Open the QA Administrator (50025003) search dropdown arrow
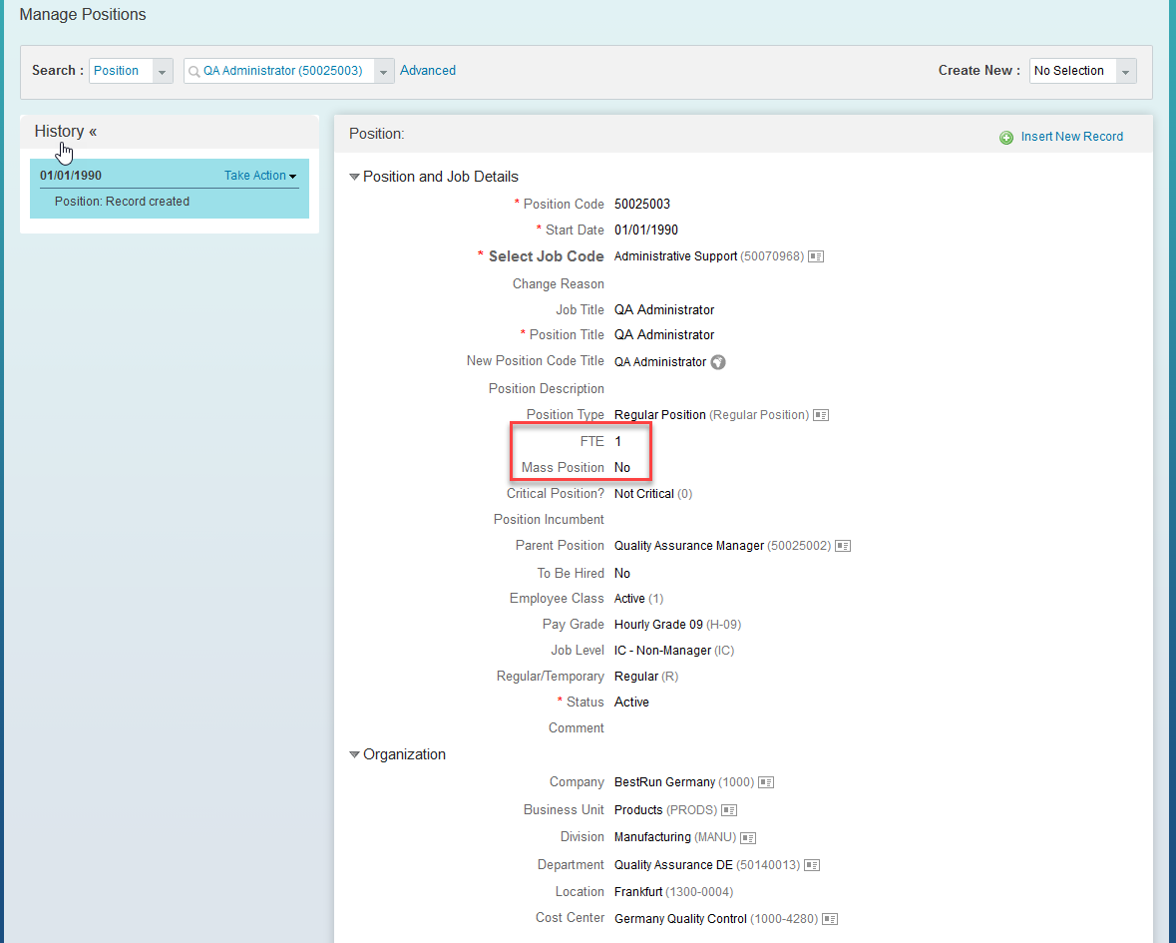 pyautogui.click(x=384, y=71)
